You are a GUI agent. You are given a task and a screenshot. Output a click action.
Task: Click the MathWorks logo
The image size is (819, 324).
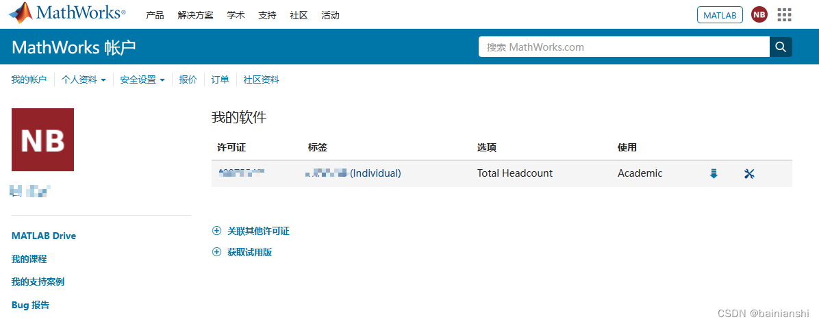[67, 13]
